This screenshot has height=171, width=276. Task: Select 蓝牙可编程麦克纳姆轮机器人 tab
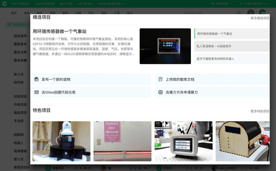232,59
